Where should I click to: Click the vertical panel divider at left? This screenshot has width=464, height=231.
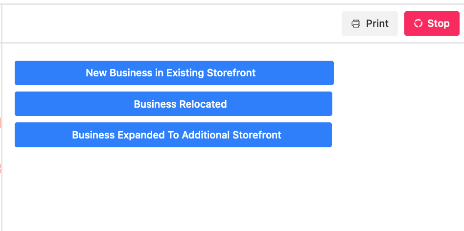point(1,118)
